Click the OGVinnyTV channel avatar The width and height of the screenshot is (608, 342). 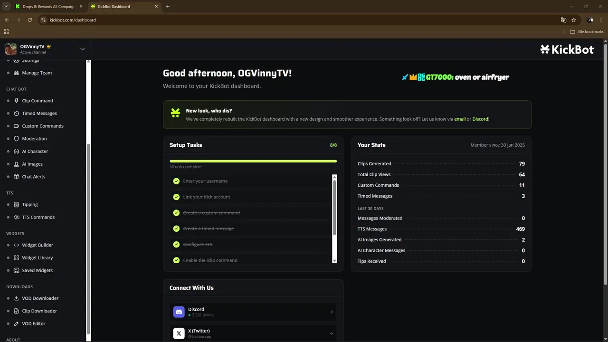[x=10, y=49]
